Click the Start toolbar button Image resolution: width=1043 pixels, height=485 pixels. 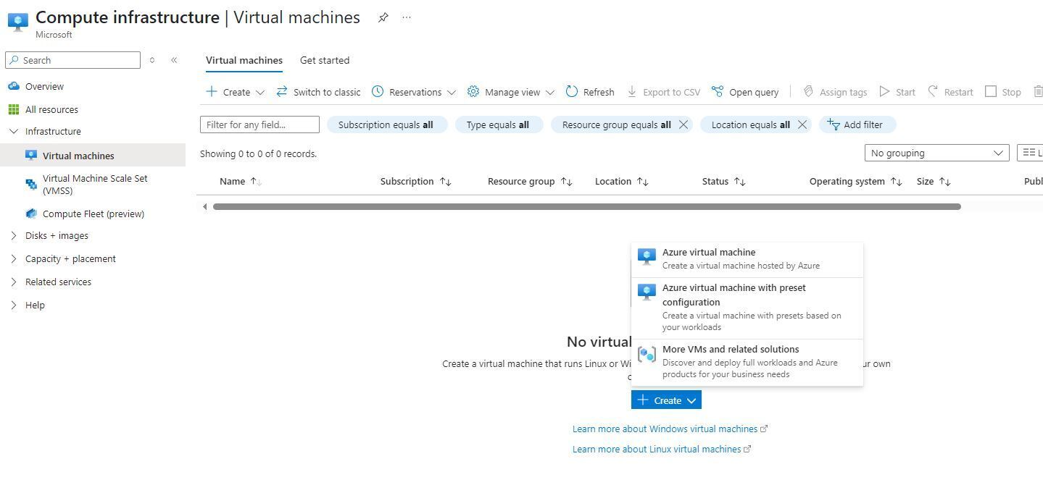click(x=897, y=92)
